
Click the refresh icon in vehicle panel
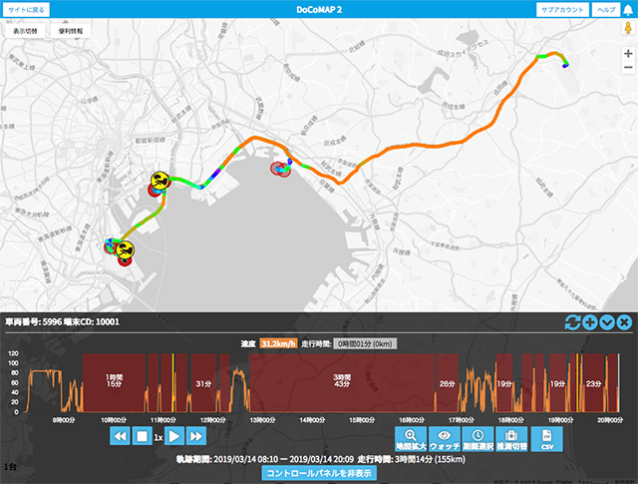572,322
